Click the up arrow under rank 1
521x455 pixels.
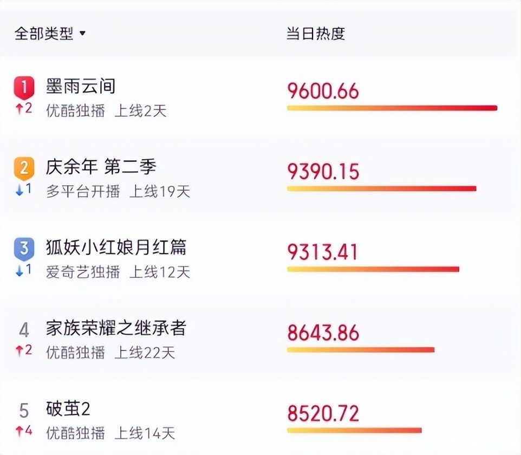click(19, 108)
